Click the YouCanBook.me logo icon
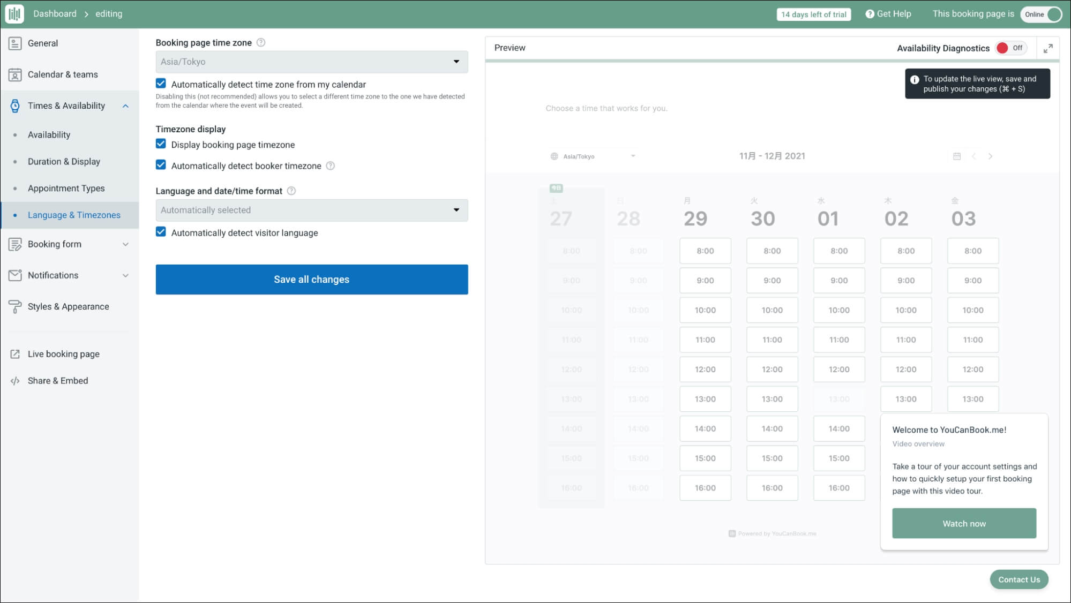The width and height of the screenshot is (1071, 603). pyautogui.click(x=14, y=14)
